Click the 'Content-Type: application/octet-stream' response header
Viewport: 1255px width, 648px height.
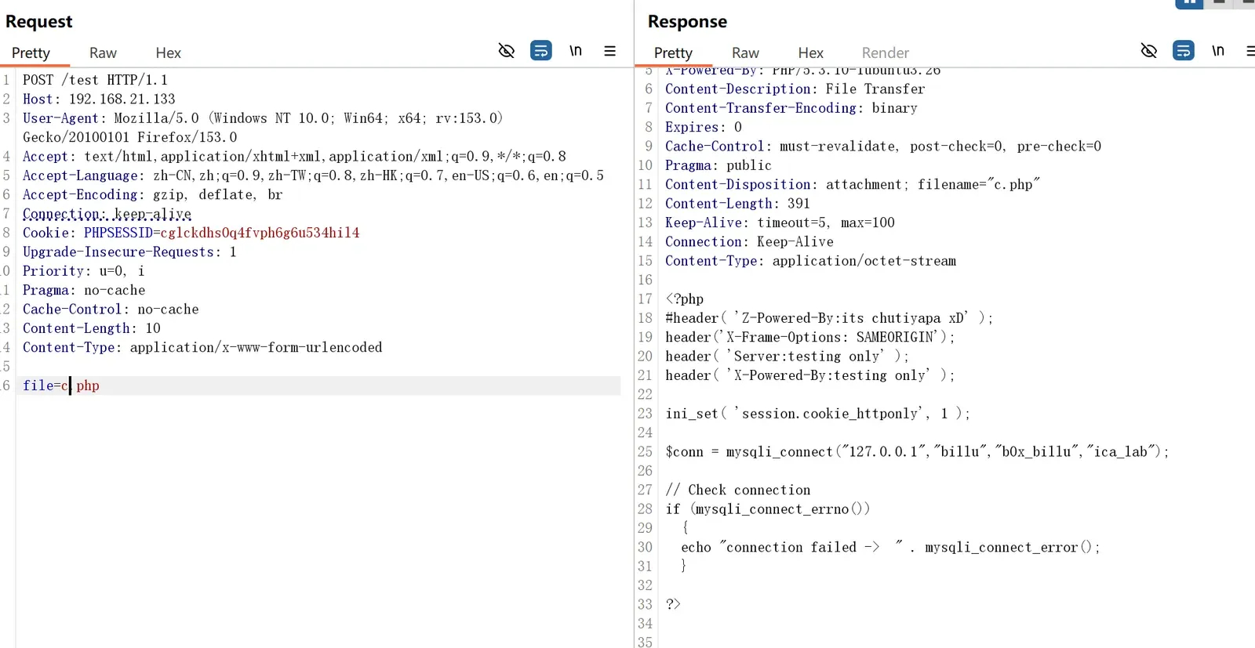[810, 261]
